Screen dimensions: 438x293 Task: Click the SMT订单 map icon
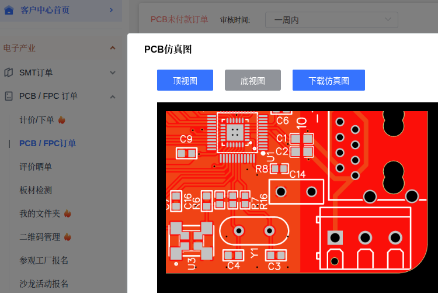coord(9,73)
